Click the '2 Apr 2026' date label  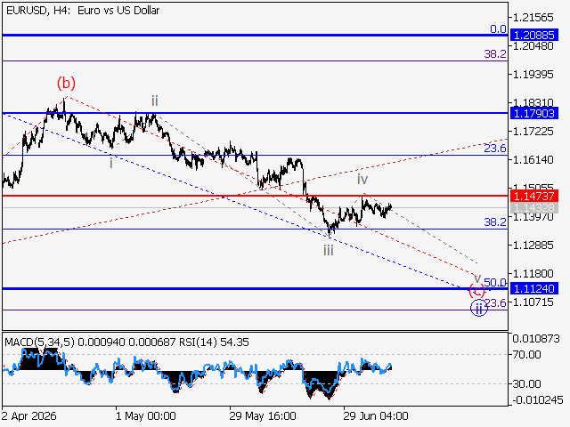click(28, 416)
